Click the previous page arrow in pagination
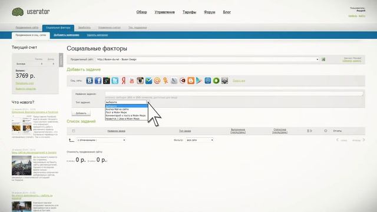Image resolution: width=377 pixels, height=212 pixels. click(x=338, y=140)
